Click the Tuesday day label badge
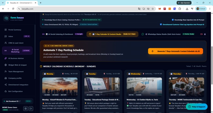Image resolution: width=213 pixels, height=113 pixels. (91, 74)
